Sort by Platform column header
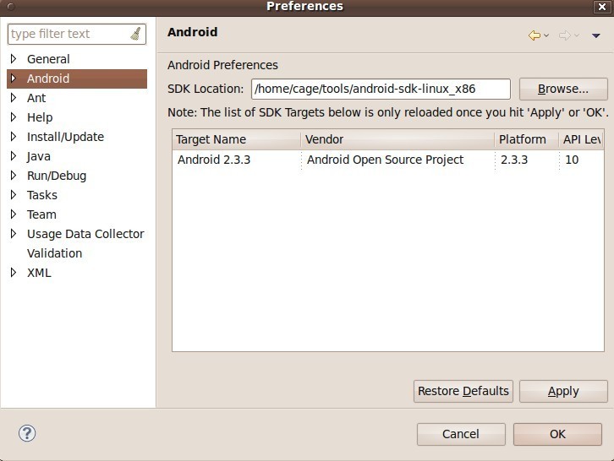Image resolution: width=614 pixels, height=461 pixels. tap(526, 139)
